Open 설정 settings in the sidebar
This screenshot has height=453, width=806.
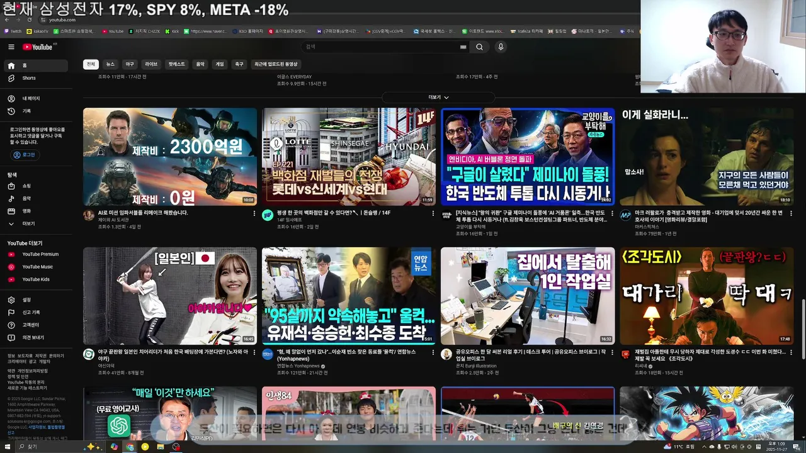[x=36, y=300]
